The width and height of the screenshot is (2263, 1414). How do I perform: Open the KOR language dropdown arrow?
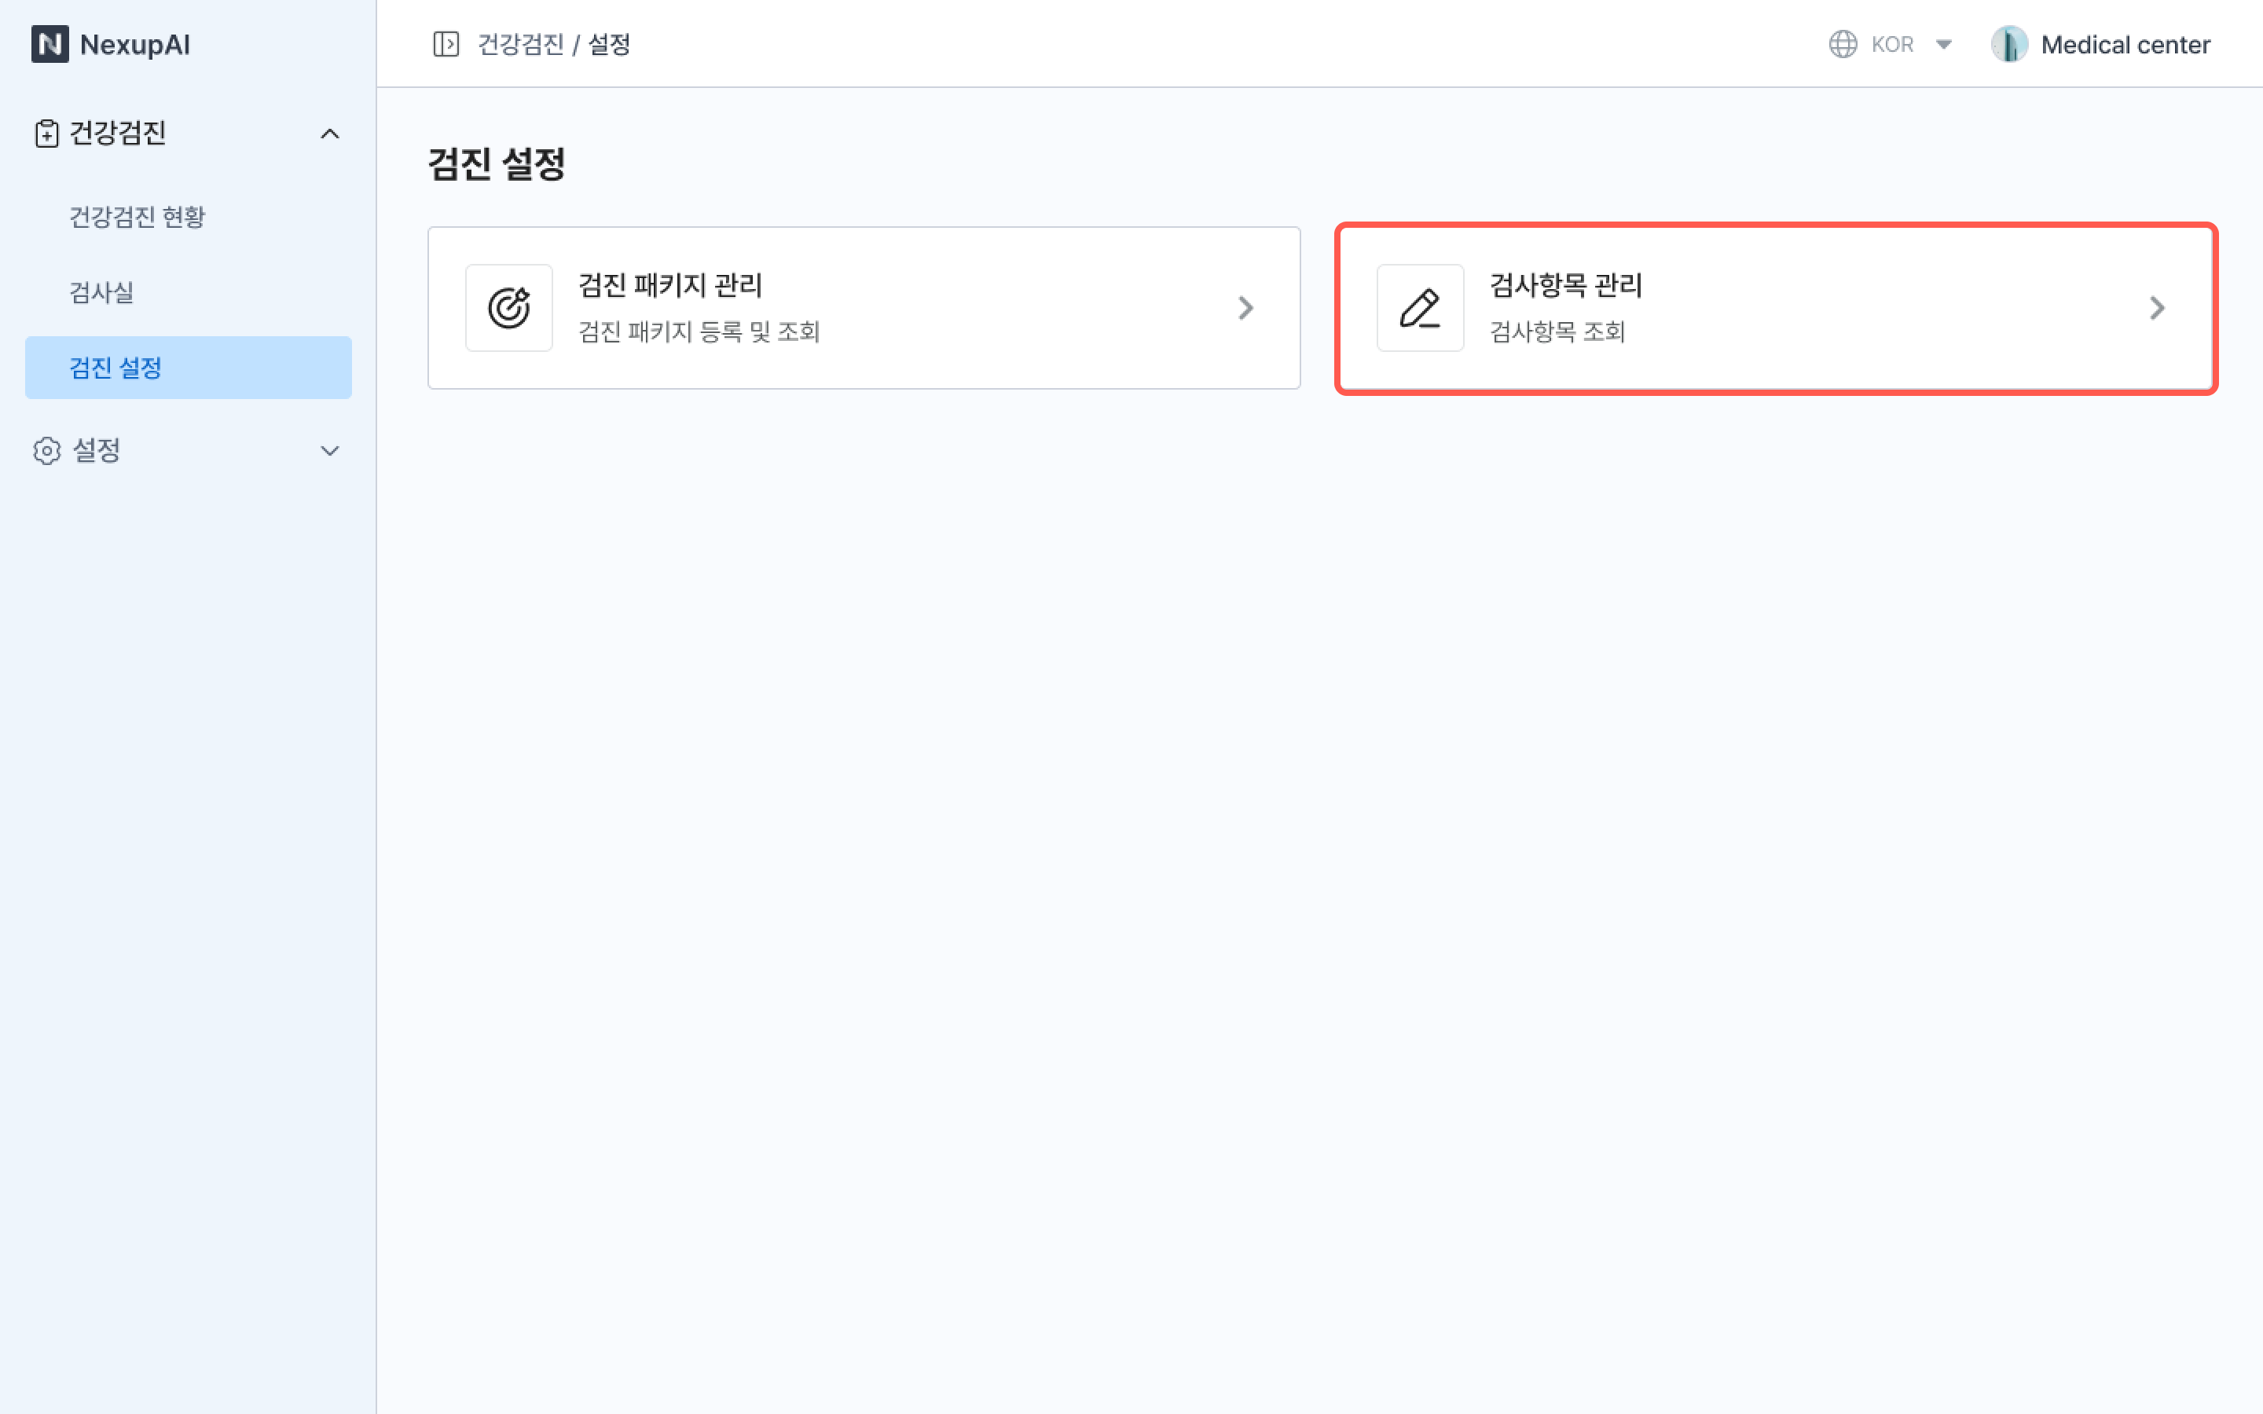pyautogui.click(x=1943, y=44)
